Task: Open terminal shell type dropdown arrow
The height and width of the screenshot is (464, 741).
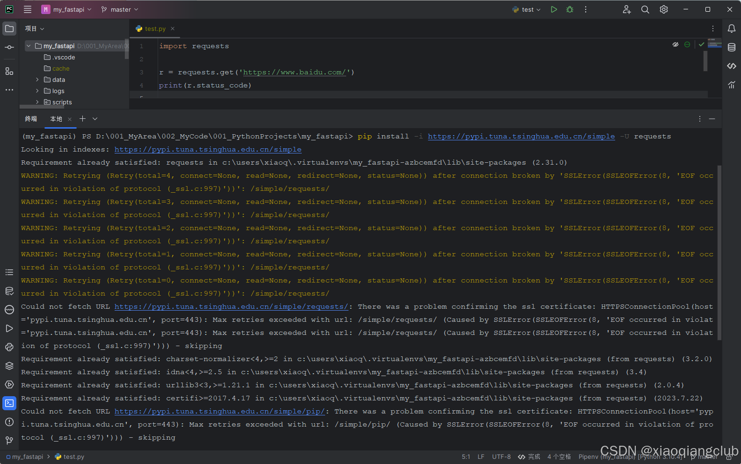Action: (95, 119)
